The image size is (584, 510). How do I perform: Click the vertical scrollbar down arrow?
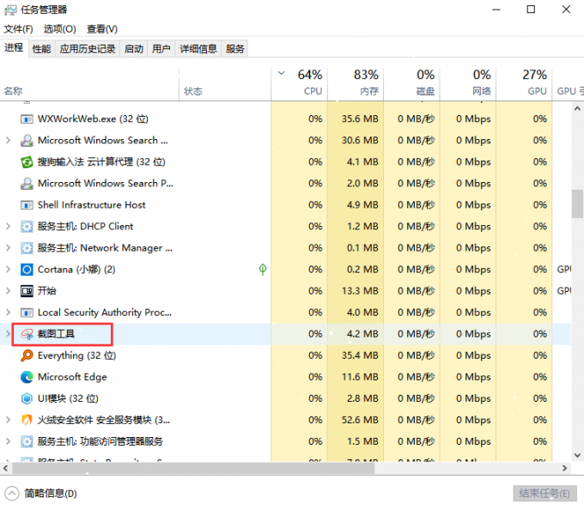(577, 455)
